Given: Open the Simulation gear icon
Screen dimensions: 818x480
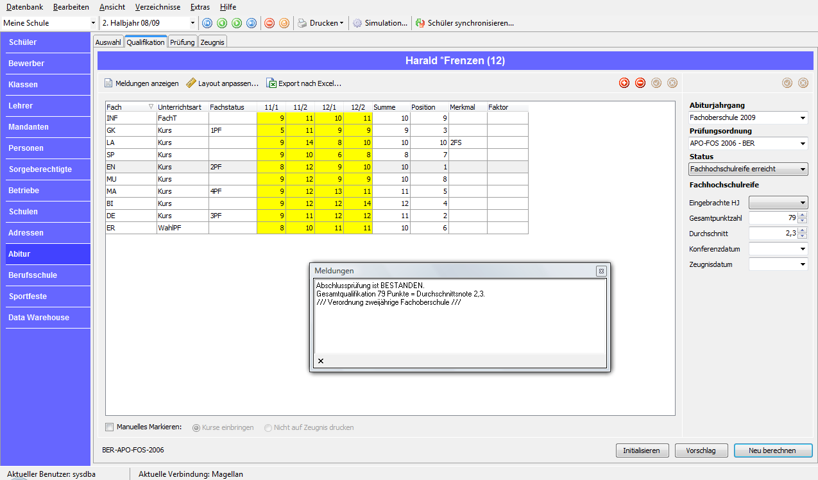Looking at the screenshot, I should (357, 23).
